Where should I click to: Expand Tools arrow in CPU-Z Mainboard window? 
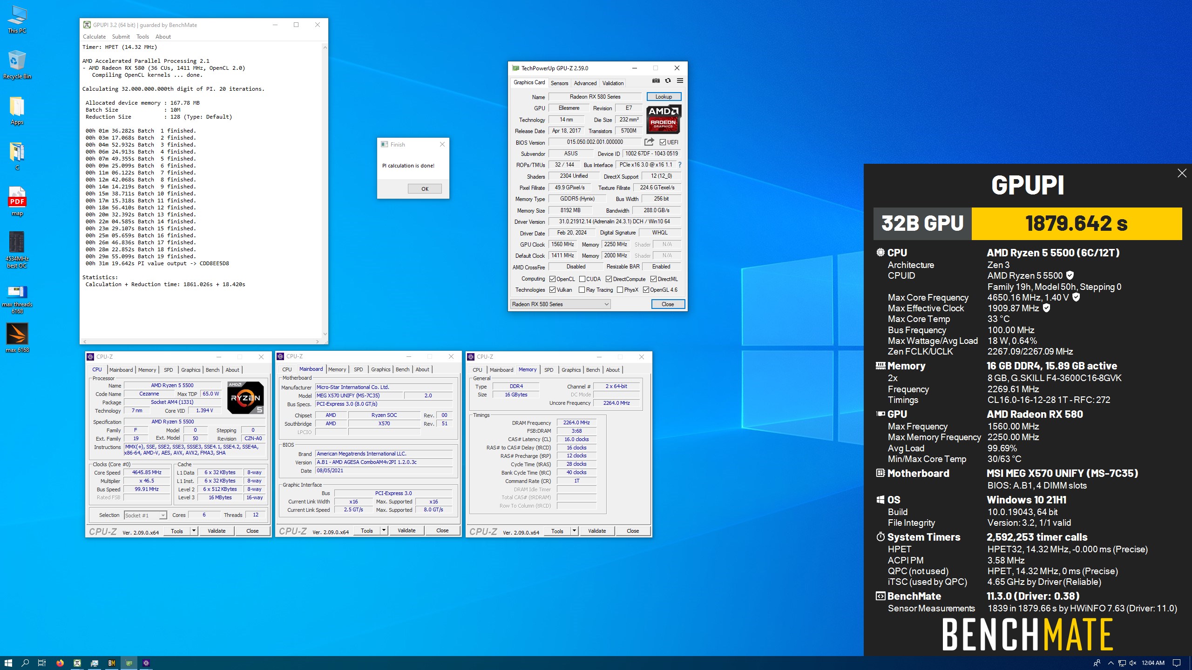[x=384, y=530]
